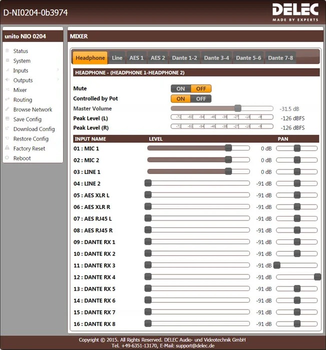Click the DELEC logo
The image size is (326, 350).
tap(295, 12)
